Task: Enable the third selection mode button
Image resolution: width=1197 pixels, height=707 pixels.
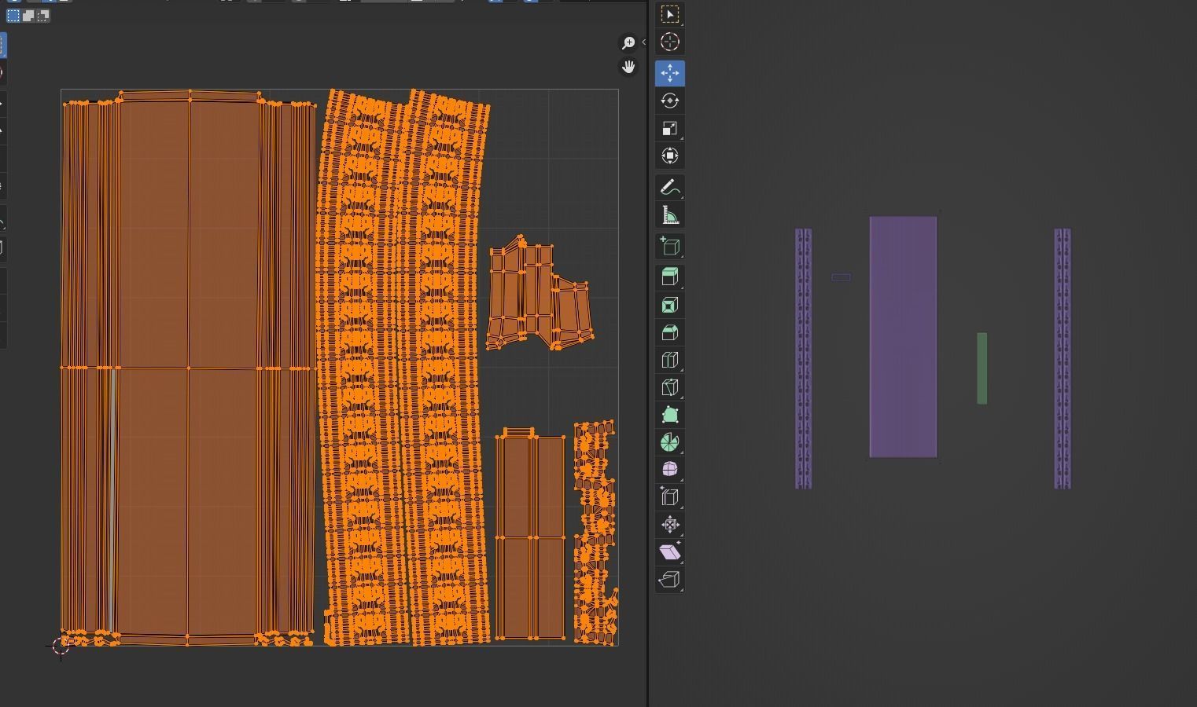Action: tap(43, 16)
